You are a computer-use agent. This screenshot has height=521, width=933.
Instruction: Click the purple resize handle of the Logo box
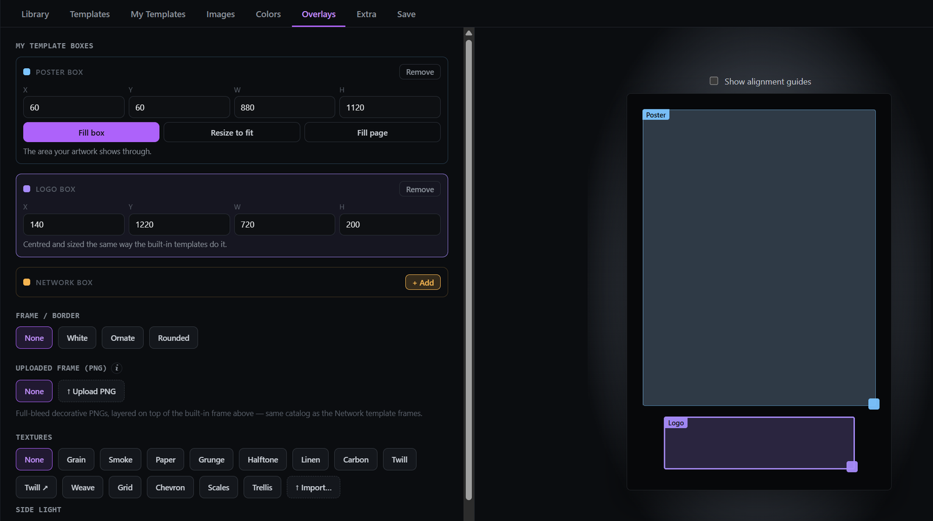(852, 466)
